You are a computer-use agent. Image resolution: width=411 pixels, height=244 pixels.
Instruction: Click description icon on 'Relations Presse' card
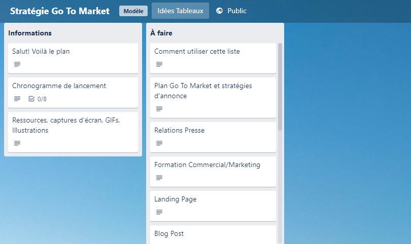(159, 143)
